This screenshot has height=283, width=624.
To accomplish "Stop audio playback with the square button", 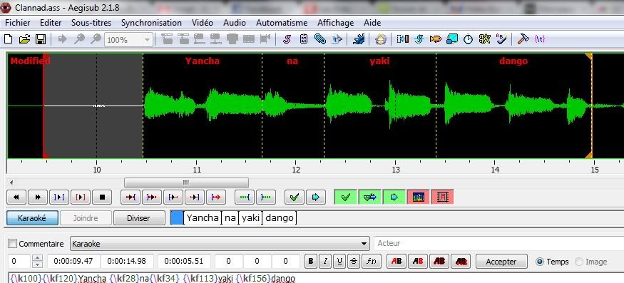I will click(102, 197).
